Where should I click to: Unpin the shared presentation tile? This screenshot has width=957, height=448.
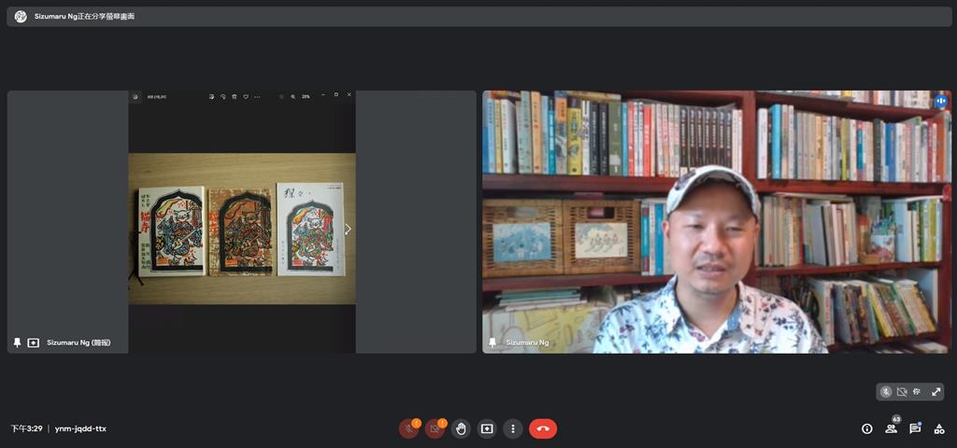point(17,343)
